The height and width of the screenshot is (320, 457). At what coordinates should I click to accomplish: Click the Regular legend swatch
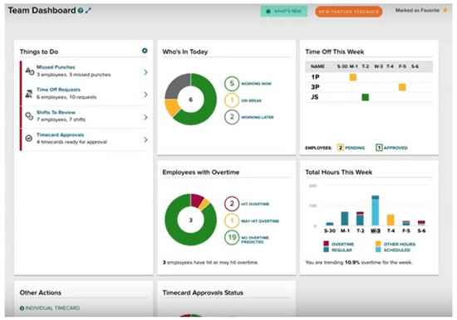click(x=327, y=250)
